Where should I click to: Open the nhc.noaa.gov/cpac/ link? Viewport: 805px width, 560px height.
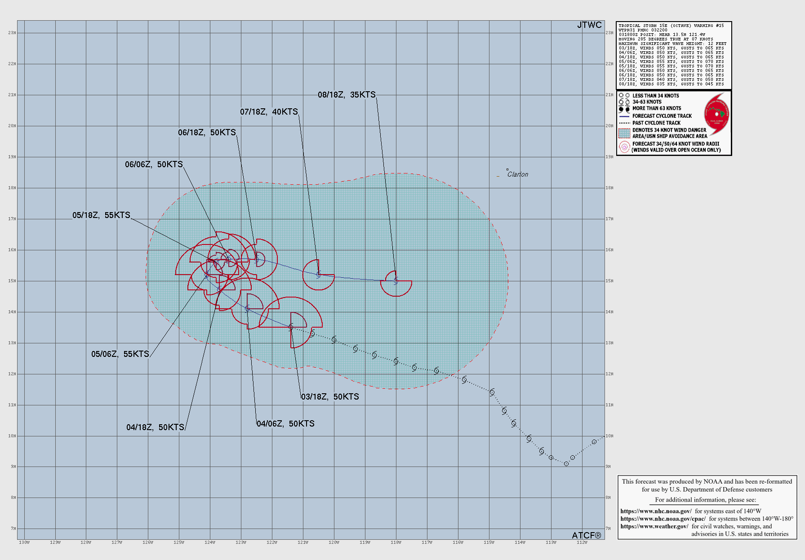click(663, 519)
